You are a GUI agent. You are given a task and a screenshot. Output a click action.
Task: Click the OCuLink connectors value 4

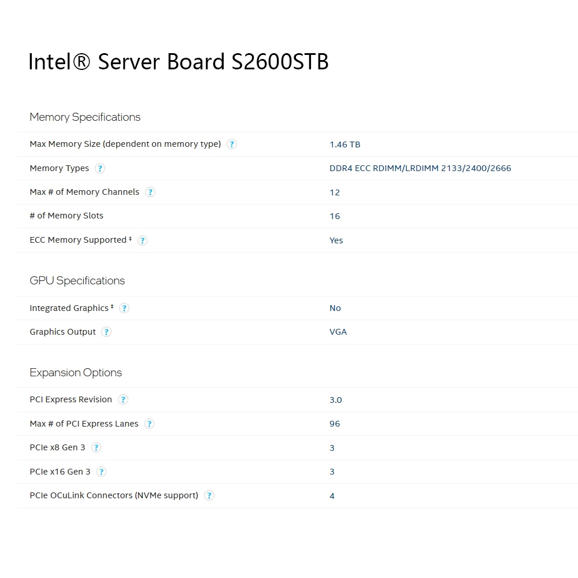(332, 496)
